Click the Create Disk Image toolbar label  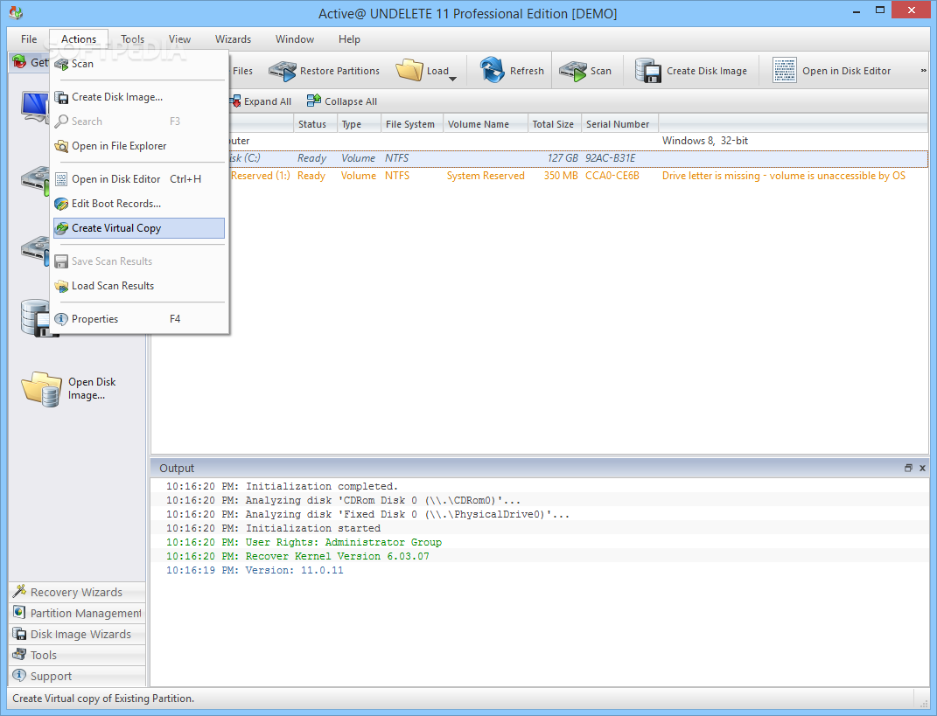coord(707,71)
